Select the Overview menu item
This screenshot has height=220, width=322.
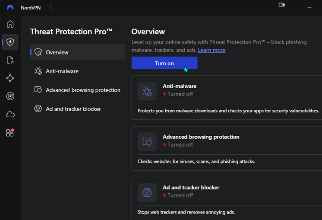pos(78,52)
